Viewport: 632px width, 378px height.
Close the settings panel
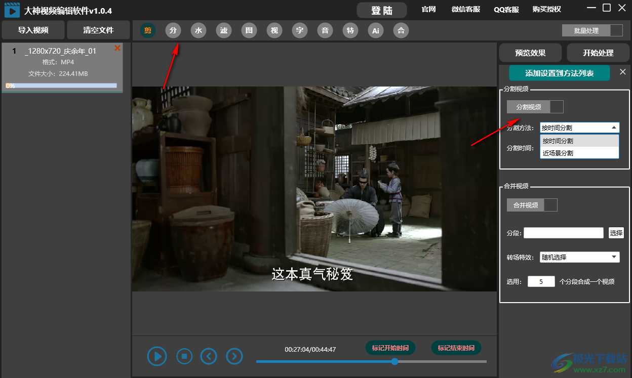(x=623, y=72)
